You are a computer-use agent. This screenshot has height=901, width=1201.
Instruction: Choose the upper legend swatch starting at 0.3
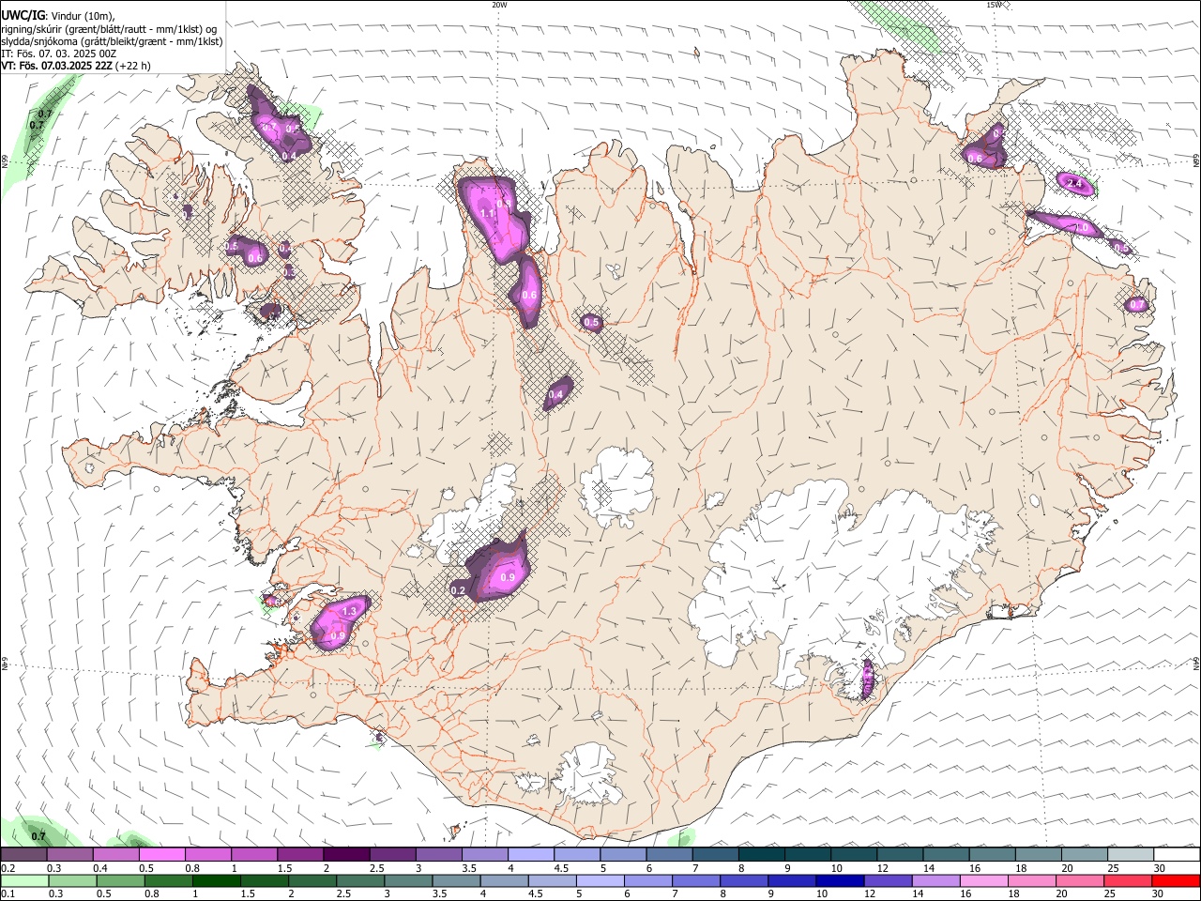pos(70,855)
